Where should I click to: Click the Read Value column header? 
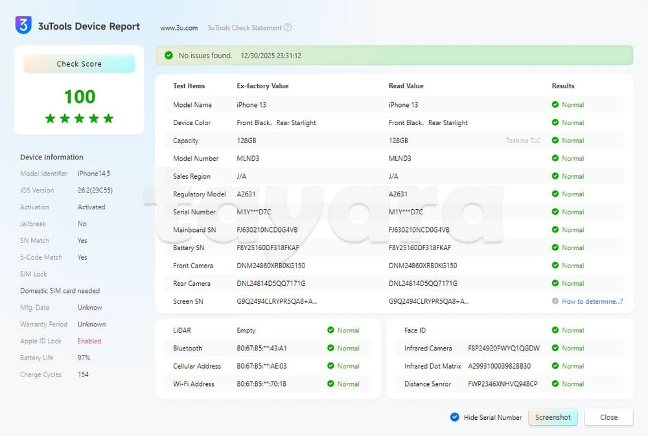tap(406, 86)
